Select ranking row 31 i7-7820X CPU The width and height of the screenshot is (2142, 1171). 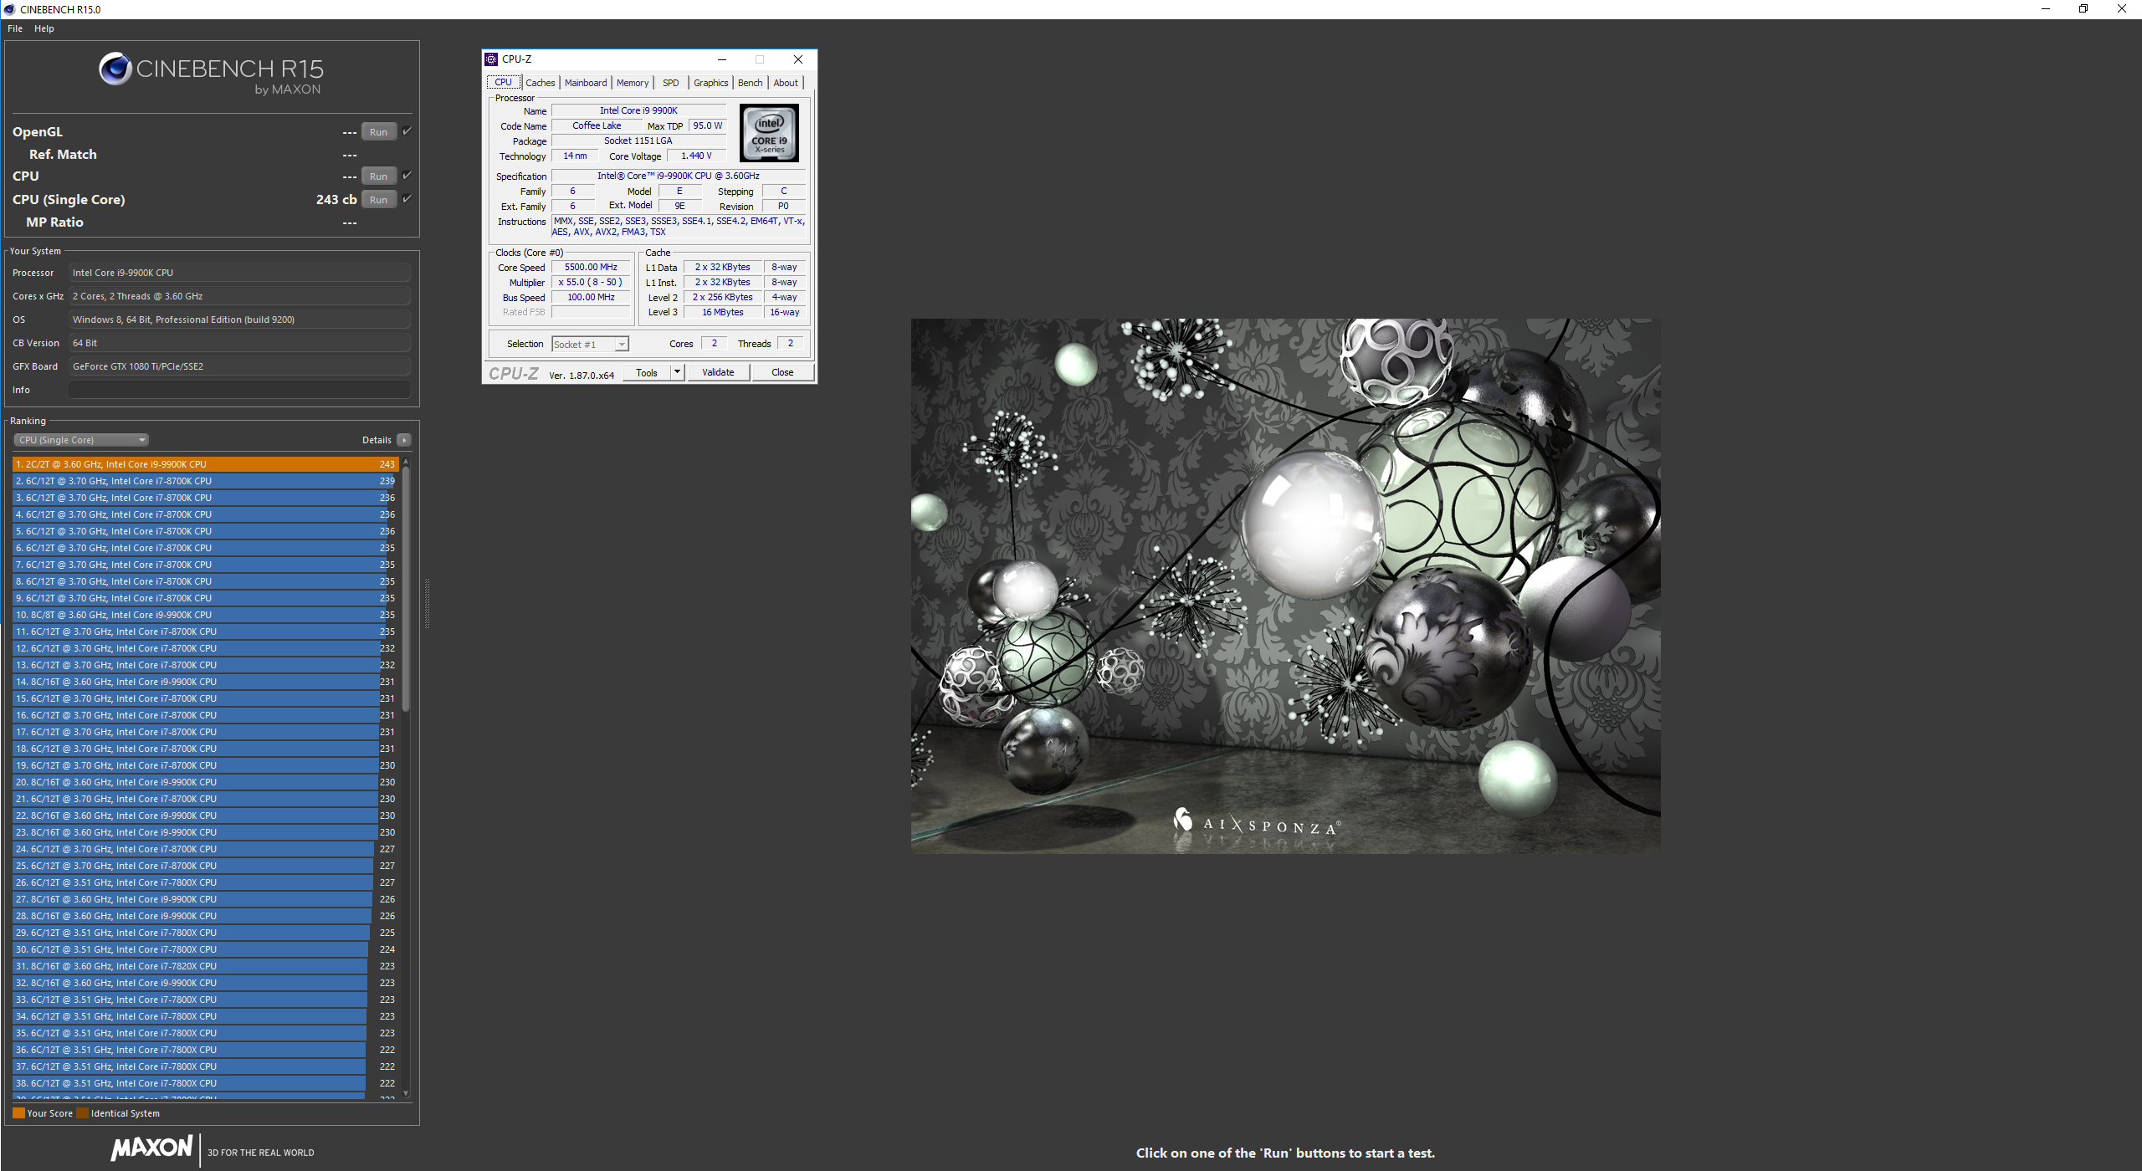[205, 966]
